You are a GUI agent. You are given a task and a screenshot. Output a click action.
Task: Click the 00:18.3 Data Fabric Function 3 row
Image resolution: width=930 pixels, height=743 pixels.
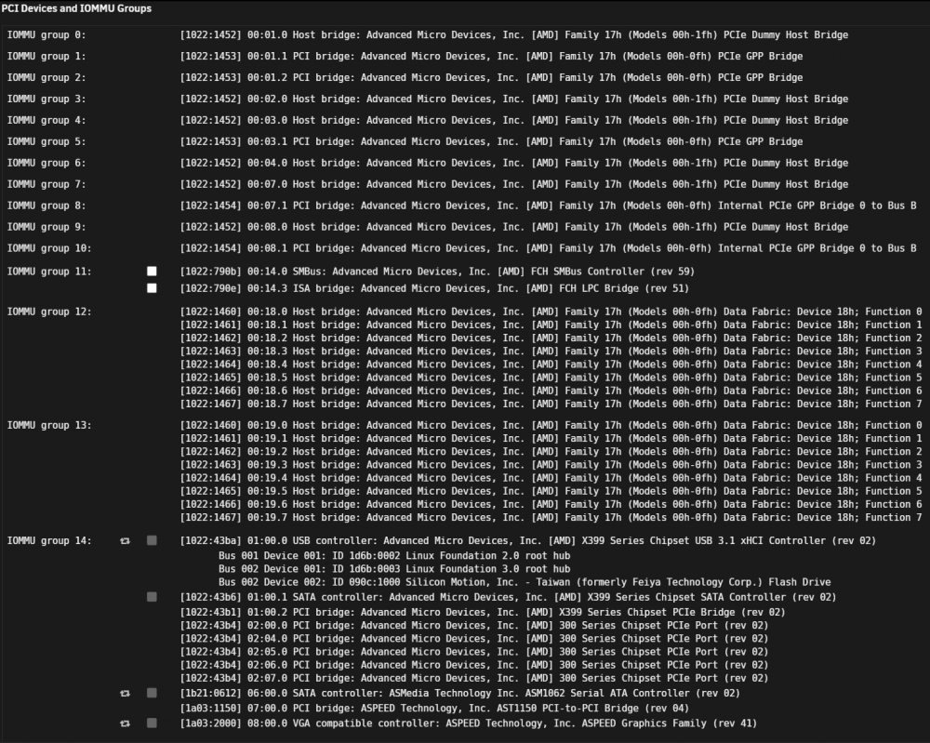(x=551, y=352)
